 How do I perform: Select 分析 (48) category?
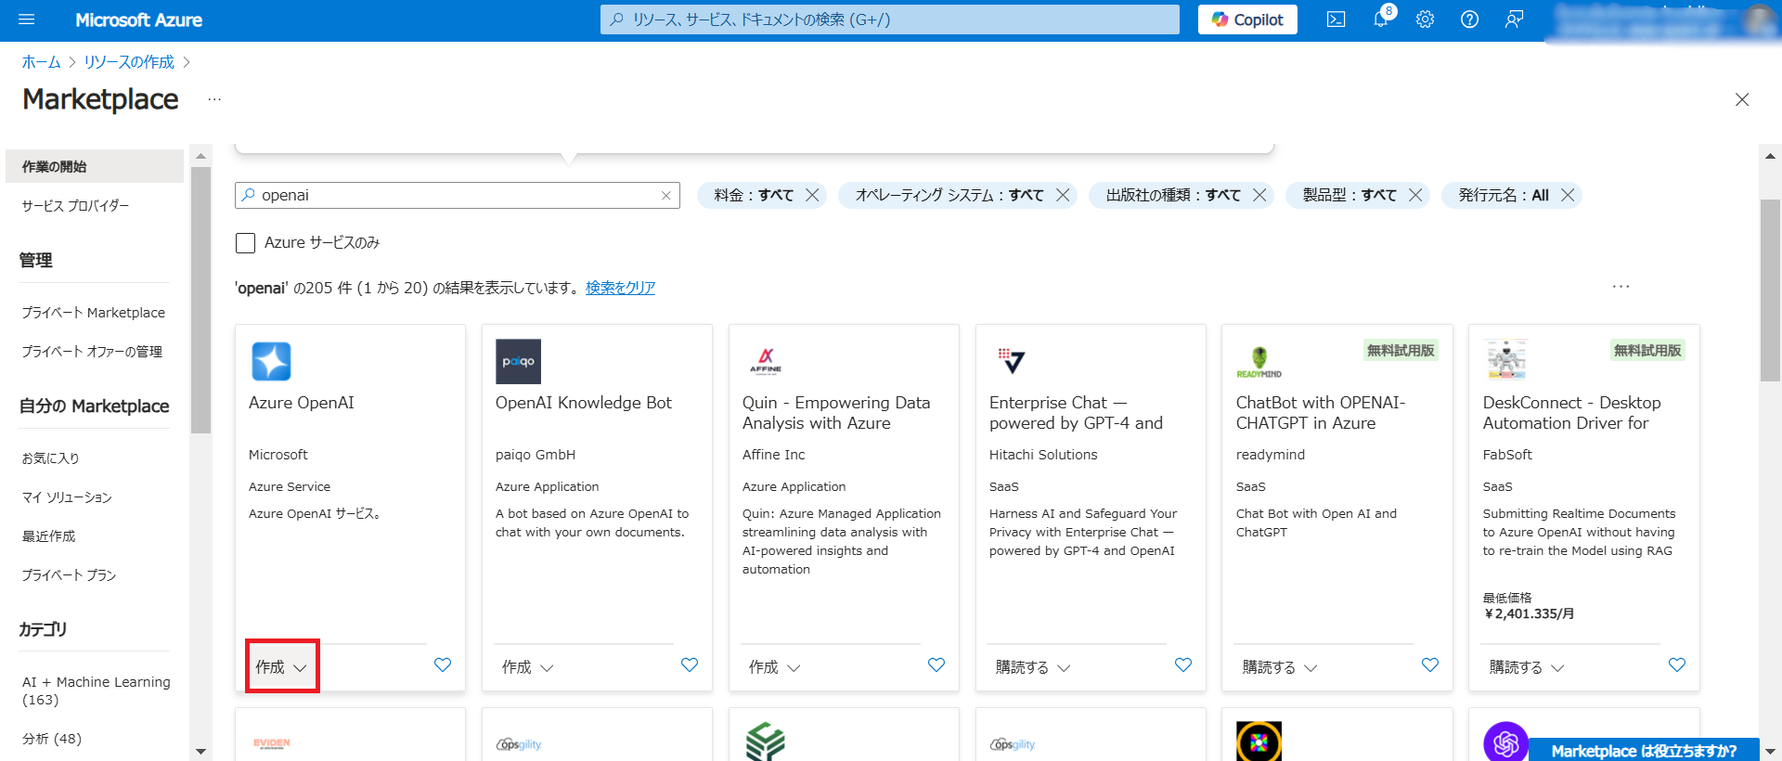coord(52,739)
